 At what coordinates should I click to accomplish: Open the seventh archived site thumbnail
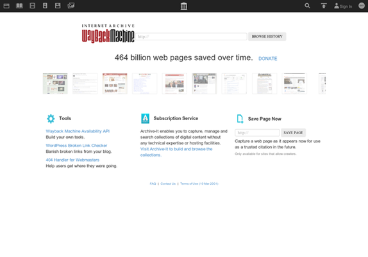point(234,84)
